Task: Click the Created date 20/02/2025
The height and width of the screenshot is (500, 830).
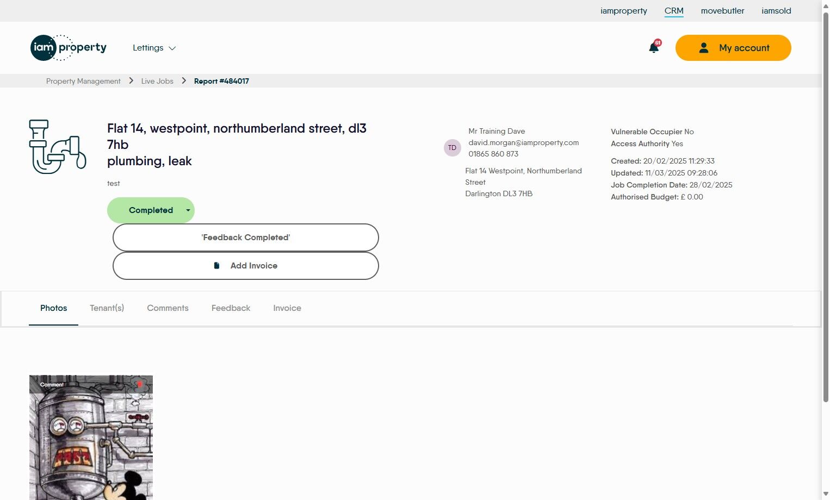Action: pos(662,161)
